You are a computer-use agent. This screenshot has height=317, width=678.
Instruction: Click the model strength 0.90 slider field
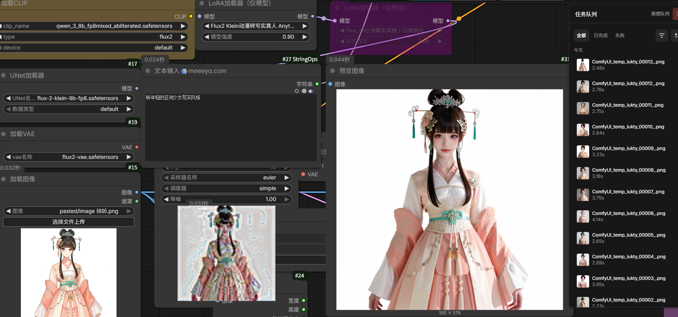[x=256, y=37]
